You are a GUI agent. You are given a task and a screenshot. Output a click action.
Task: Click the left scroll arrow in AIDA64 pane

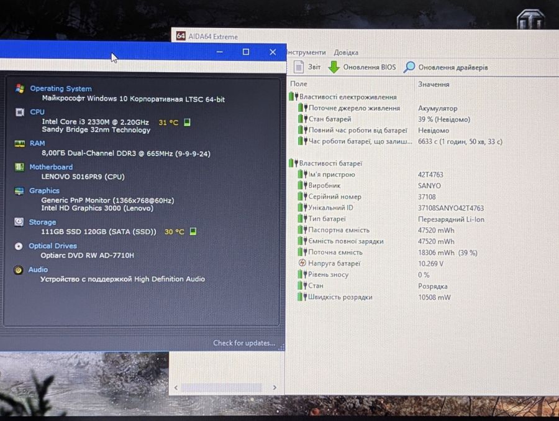tap(176, 387)
